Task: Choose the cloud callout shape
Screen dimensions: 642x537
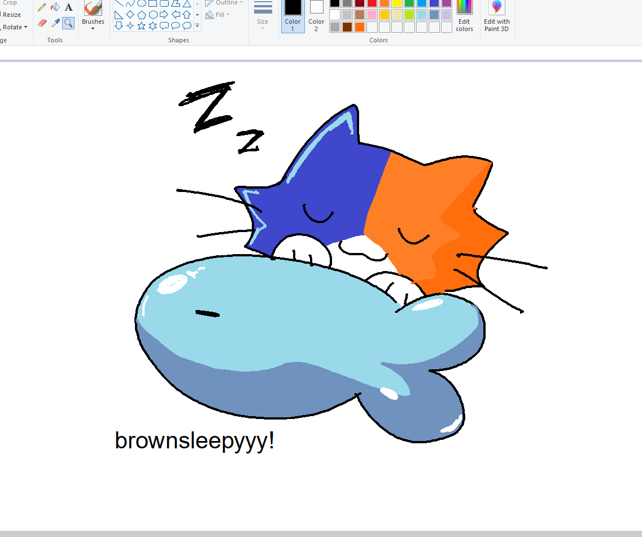Action: 187,26
